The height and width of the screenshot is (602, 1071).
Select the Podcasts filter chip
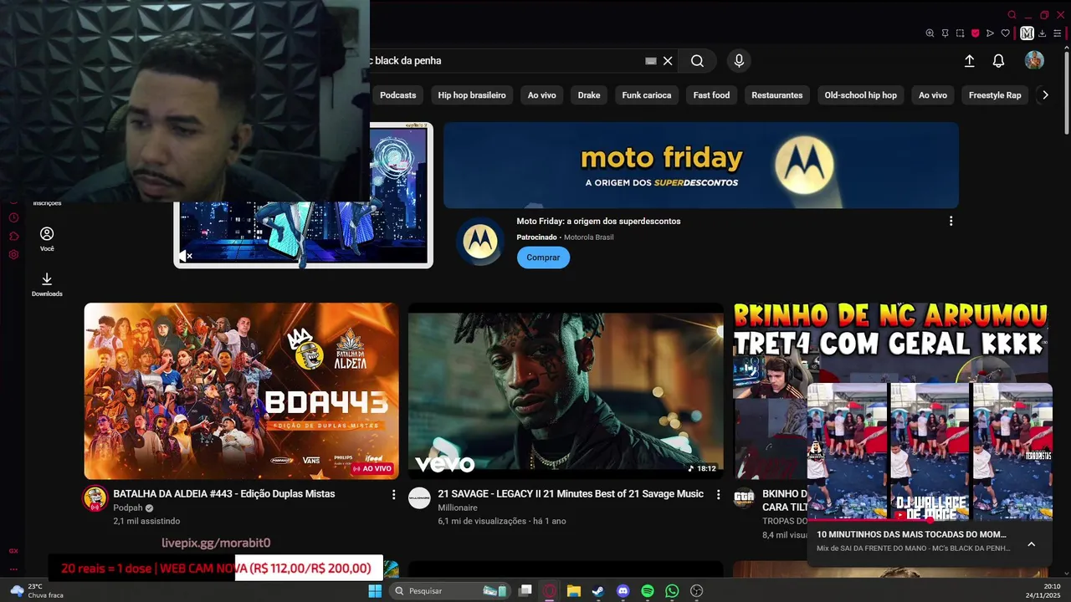tap(397, 95)
